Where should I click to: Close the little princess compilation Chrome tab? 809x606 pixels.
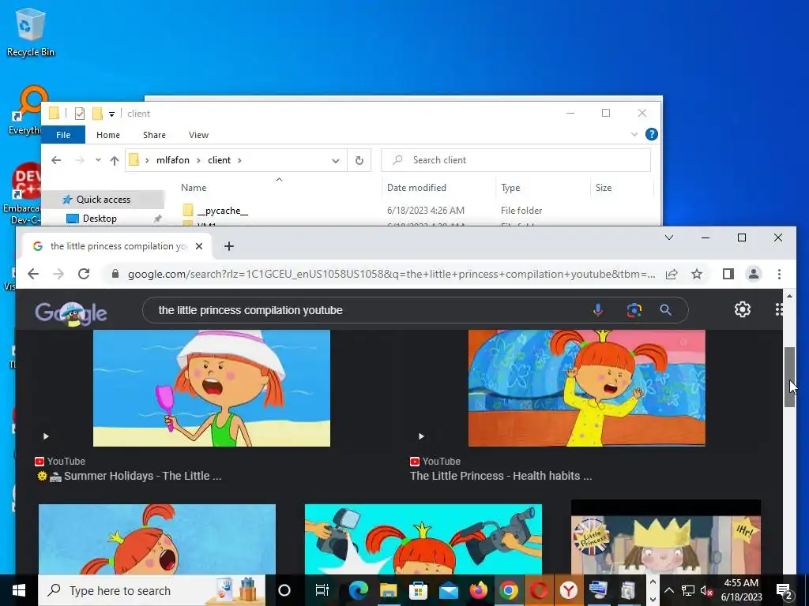(x=199, y=246)
